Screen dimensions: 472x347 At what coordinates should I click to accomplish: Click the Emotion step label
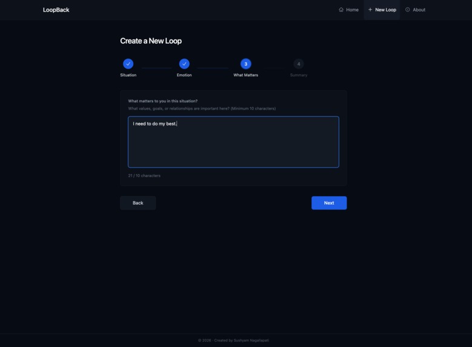[x=184, y=75]
